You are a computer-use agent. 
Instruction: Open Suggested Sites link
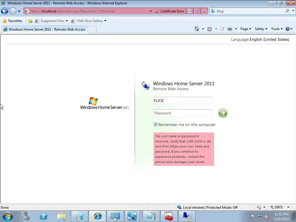[51, 21]
